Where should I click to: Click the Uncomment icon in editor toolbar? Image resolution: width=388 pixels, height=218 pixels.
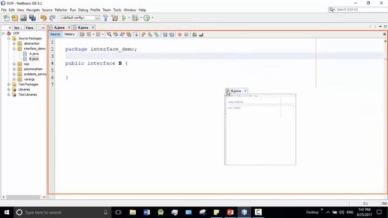click(x=201, y=35)
